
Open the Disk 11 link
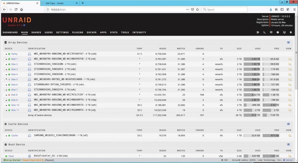point(15,110)
